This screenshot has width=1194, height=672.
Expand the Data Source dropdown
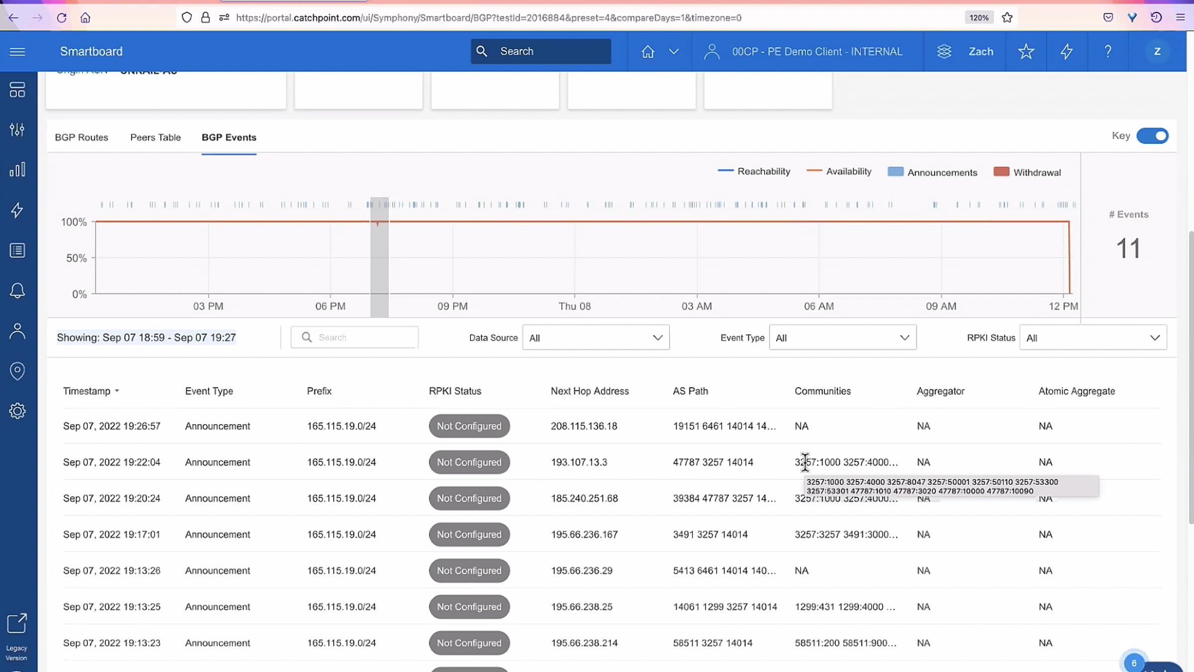click(596, 338)
